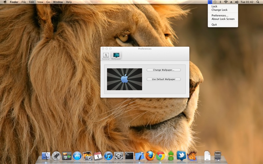Click the Apple logo wallpaper preview thumbnail
This screenshot has height=164, width=263.
(x=124, y=79)
